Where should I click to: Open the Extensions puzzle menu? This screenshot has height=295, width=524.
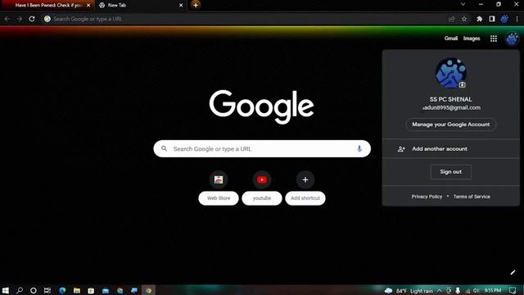click(479, 19)
